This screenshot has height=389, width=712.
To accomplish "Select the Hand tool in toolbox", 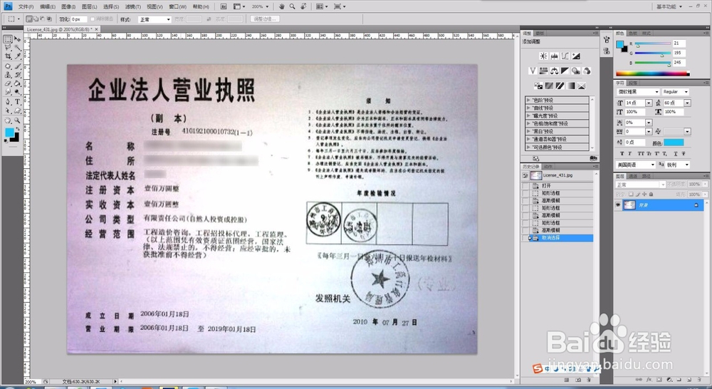I will 8,121.
